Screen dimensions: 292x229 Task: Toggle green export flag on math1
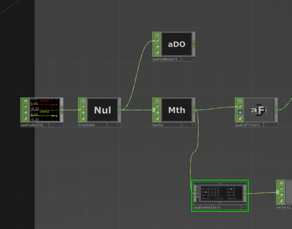[184, 125]
